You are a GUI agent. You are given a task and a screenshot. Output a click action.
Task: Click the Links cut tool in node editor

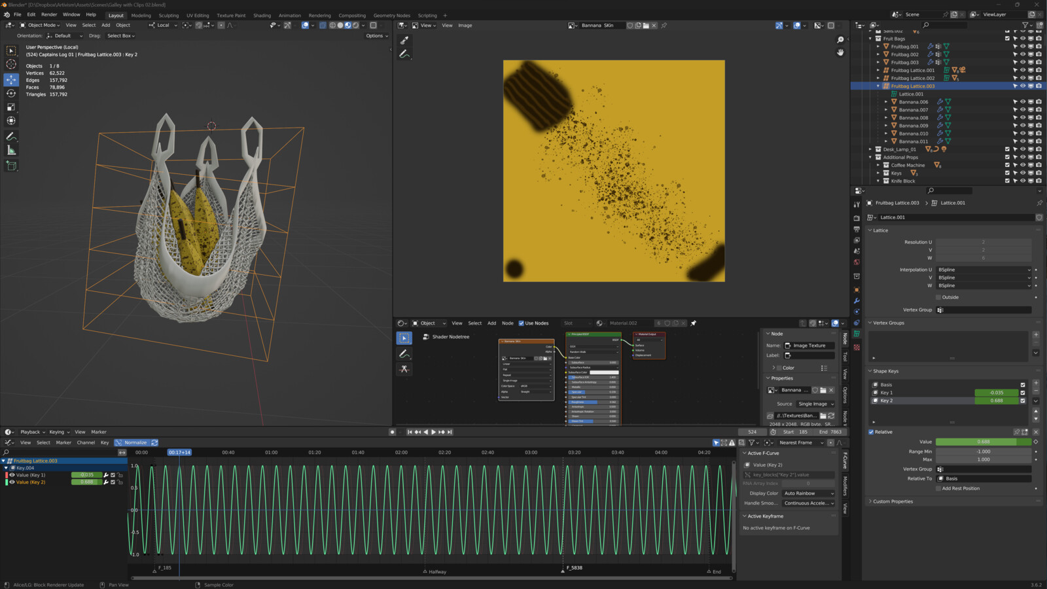[404, 369]
